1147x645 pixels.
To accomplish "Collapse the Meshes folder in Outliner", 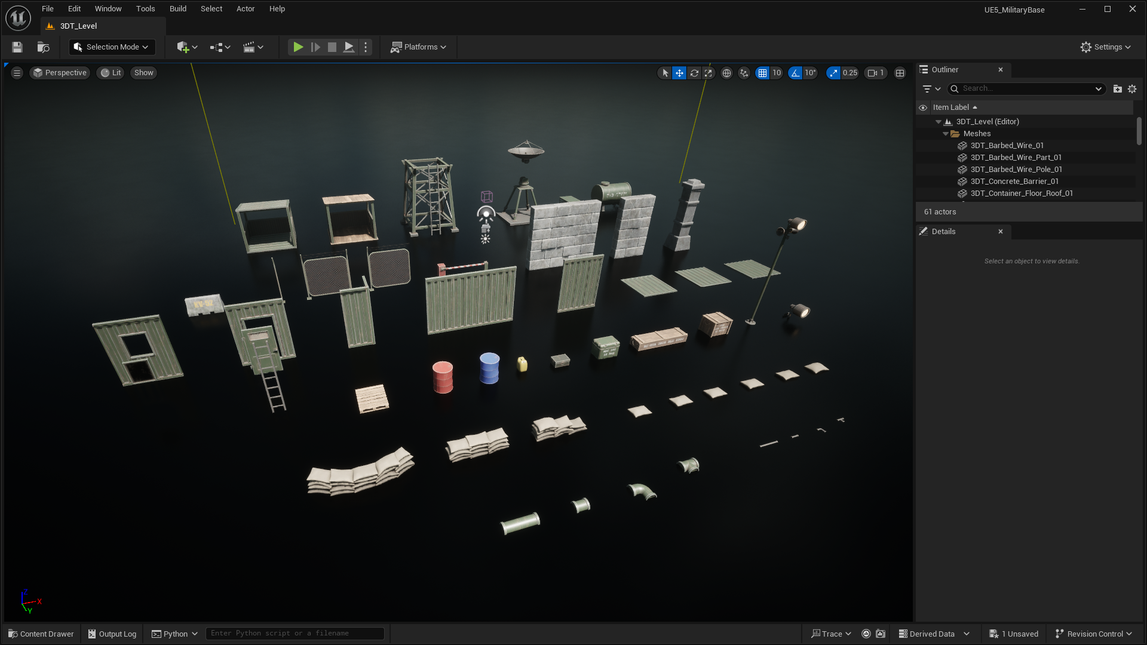I will coord(946,134).
